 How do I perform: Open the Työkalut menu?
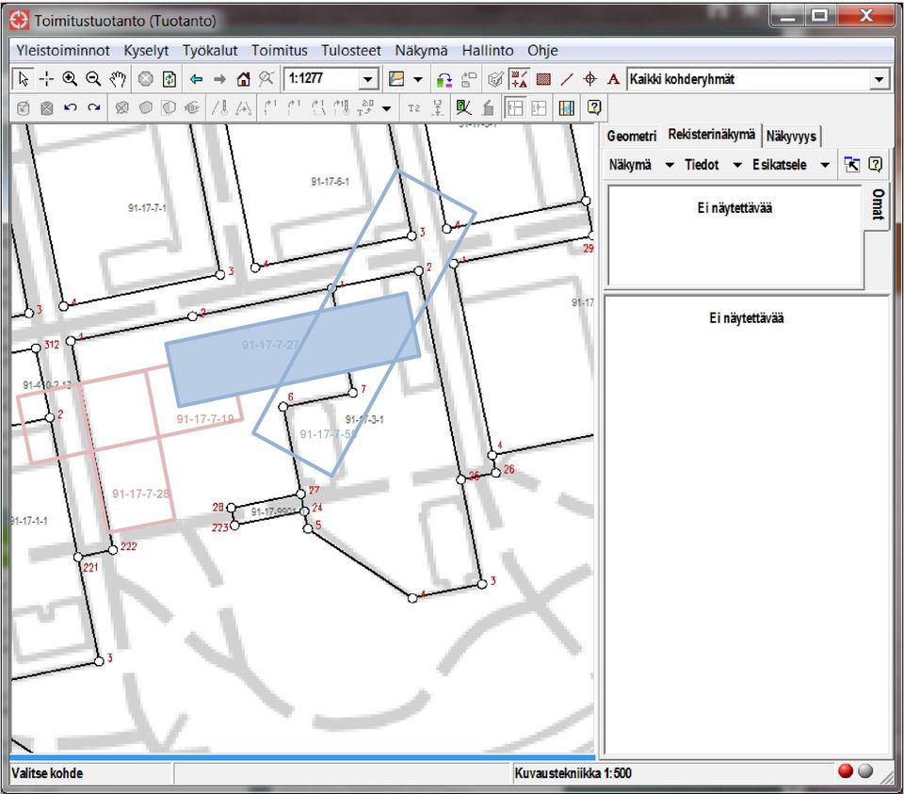click(210, 51)
